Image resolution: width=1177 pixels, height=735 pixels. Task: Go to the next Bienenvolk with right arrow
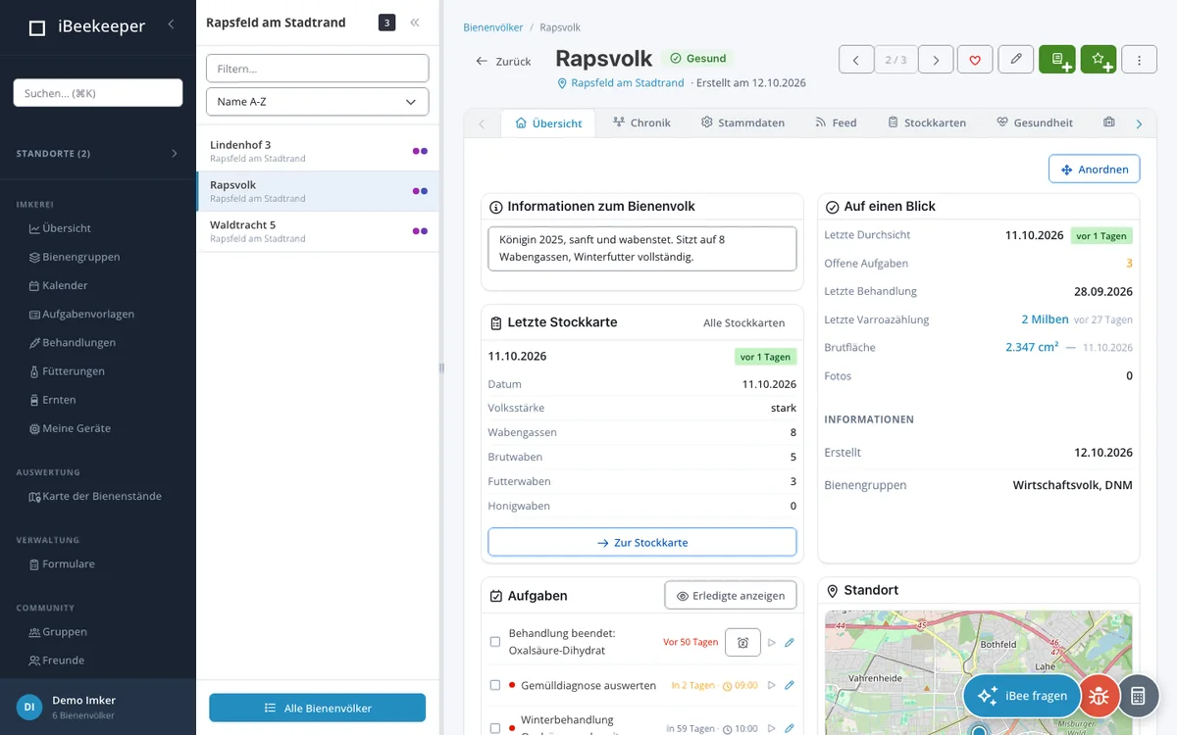tap(936, 60)
